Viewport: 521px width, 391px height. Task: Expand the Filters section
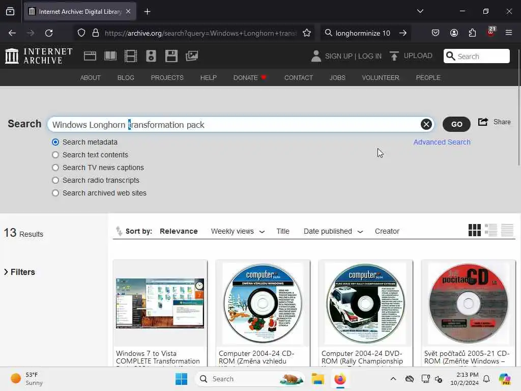(x=19, y=272)
